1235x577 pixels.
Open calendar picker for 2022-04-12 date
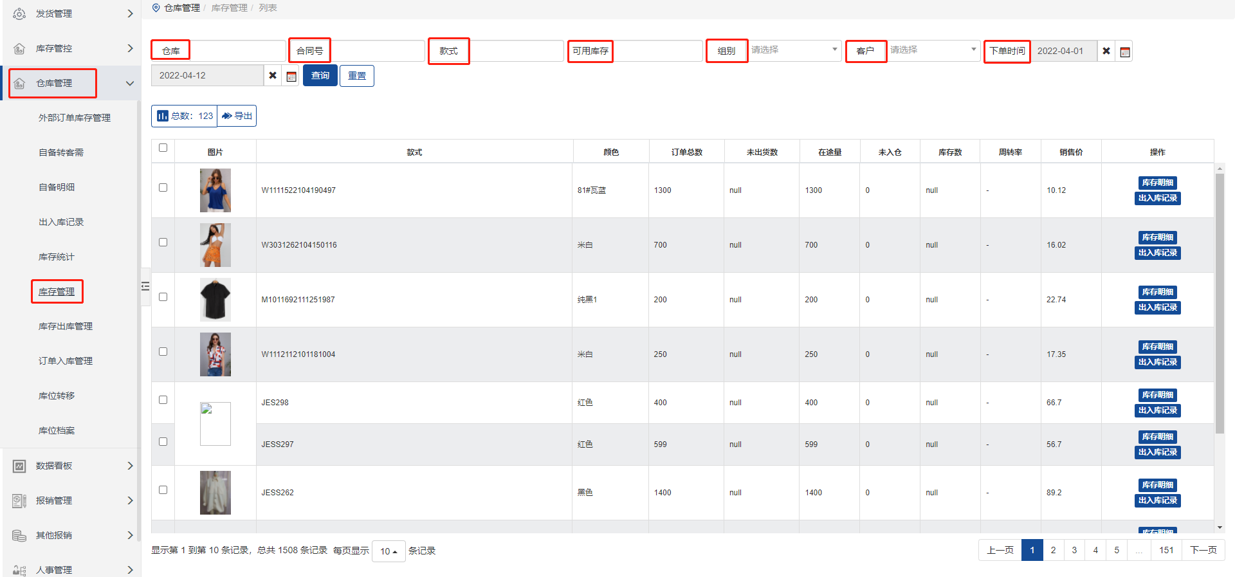click(291, 76)
